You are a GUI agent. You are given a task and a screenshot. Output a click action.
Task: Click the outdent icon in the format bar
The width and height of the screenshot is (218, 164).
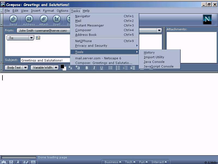125,68
